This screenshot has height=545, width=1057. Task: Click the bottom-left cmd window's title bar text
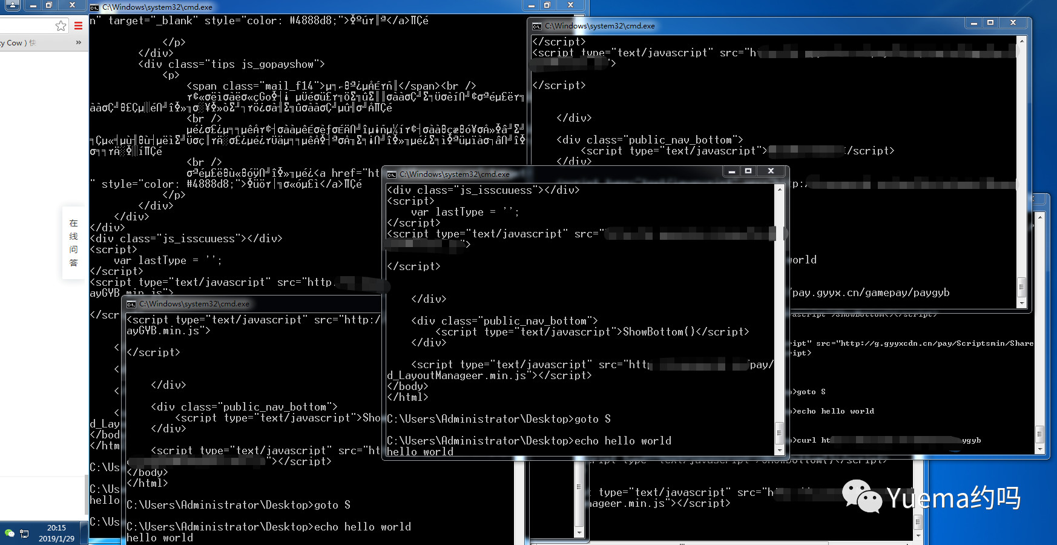point(194,304)
